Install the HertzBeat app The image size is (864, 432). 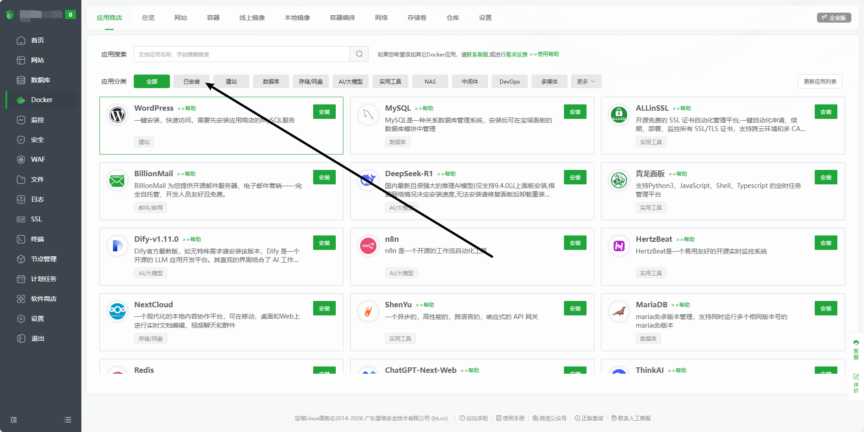click(x=826, y=243)
